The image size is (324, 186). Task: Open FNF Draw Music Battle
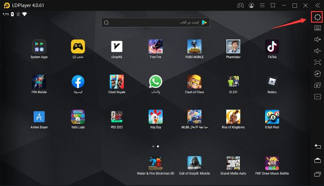(x=272, y=163)
